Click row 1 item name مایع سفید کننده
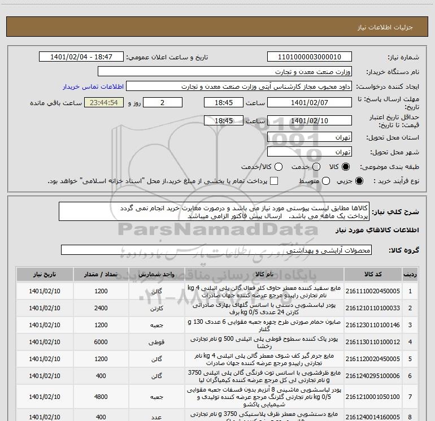 pyautogui.click(x=264, y=292)
